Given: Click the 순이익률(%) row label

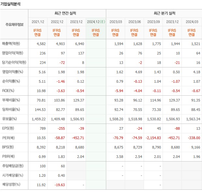Looking at the screenshot, I should [11, 81].
